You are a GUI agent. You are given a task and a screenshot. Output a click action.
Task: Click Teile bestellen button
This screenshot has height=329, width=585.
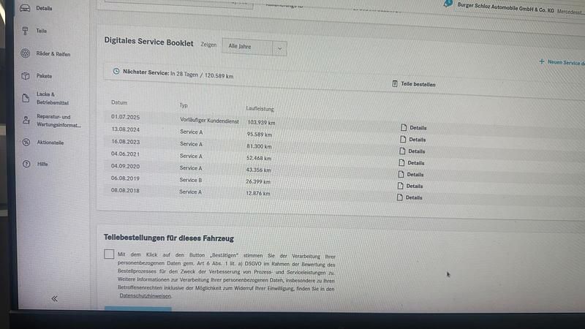[x=414, y=84]
